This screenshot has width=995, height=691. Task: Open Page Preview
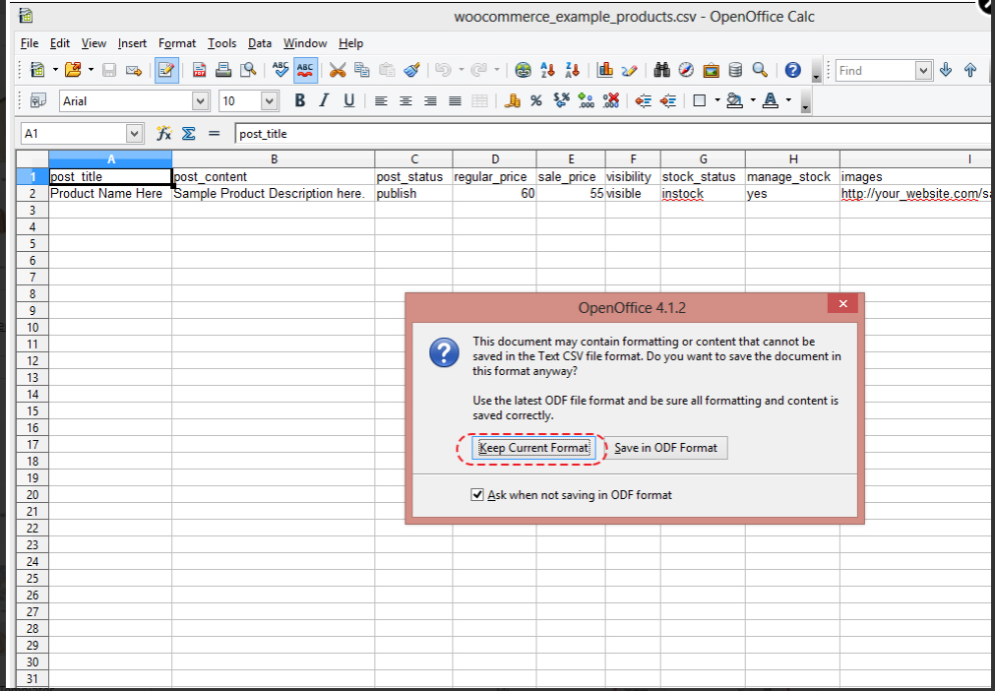pos(248,71)
